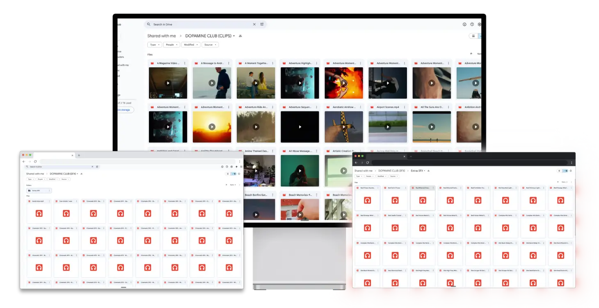Click the back arrow in light browser window

click(x=24, y=161)
